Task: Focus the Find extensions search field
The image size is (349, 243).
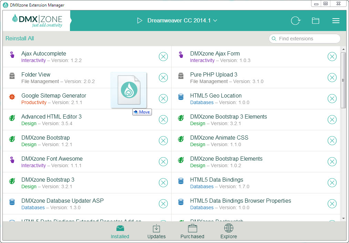Action: click(x=305, y=39)
